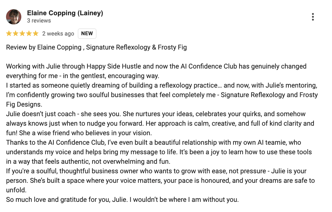Select the third gold rating star
This screenshot has width=332, height=212.
point(22,33)
